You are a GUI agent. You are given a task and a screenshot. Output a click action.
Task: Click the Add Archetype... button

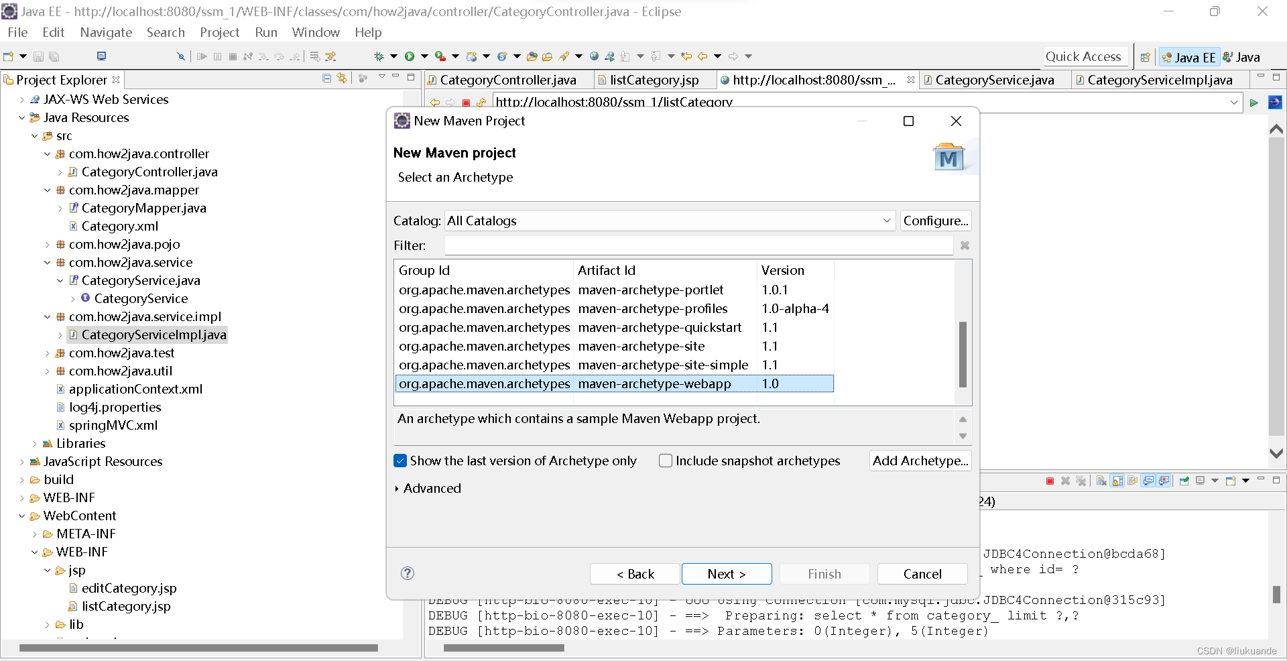920,461
